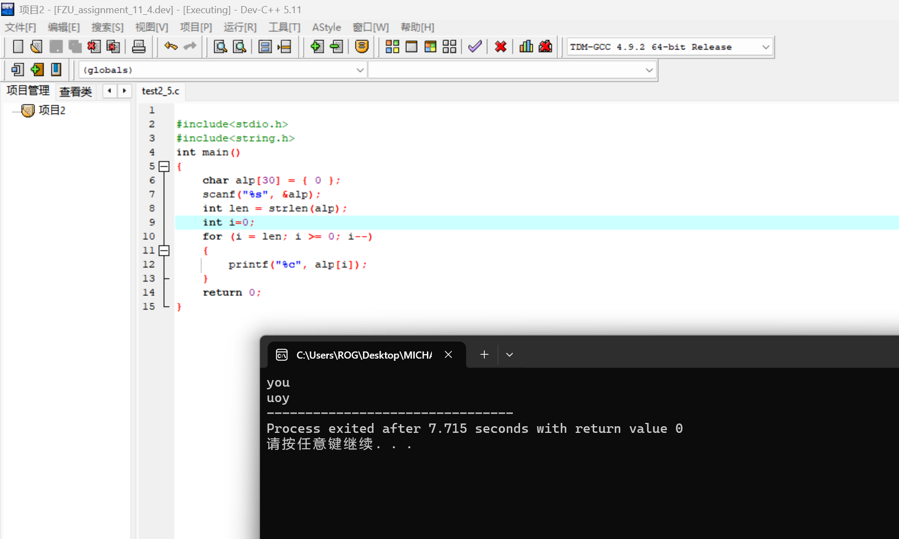Collapse the code fold at line 5

pos(164,166)
